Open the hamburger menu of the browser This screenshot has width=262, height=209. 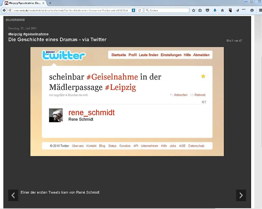[x=260, y=10]
